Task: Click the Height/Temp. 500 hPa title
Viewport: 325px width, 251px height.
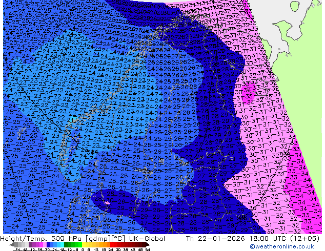Action: click(x=42, y=239)
